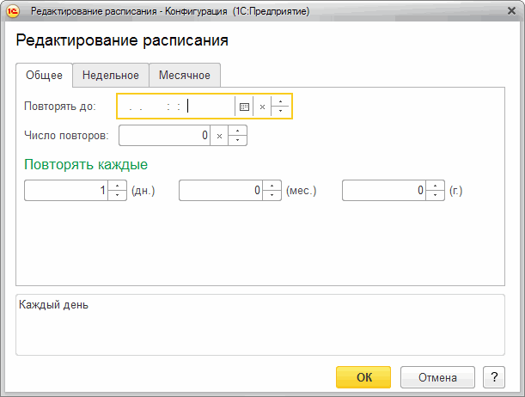Focus the Число повторов input field
This screenshot has height=397, width=525.
click(x=164, y=136)
